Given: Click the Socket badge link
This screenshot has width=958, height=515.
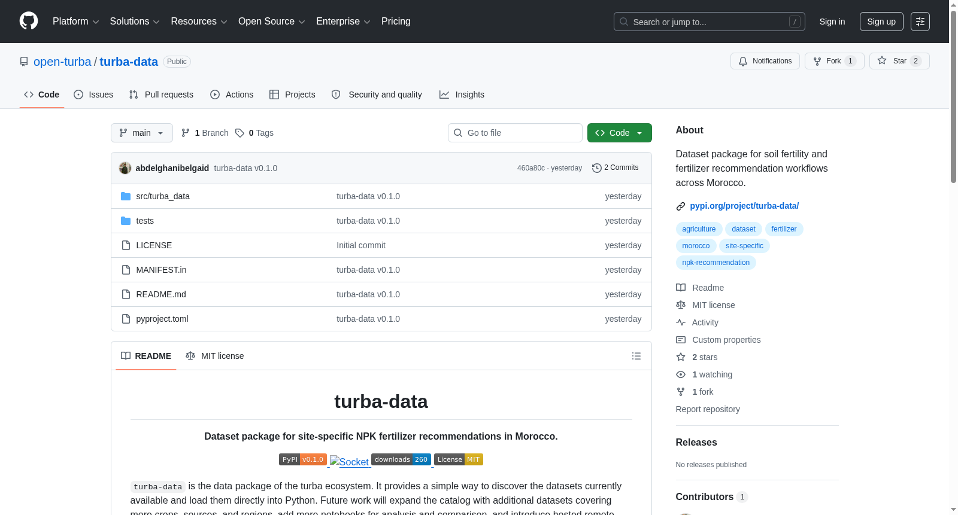Looking at the screenshot, I should click(350, 461).
